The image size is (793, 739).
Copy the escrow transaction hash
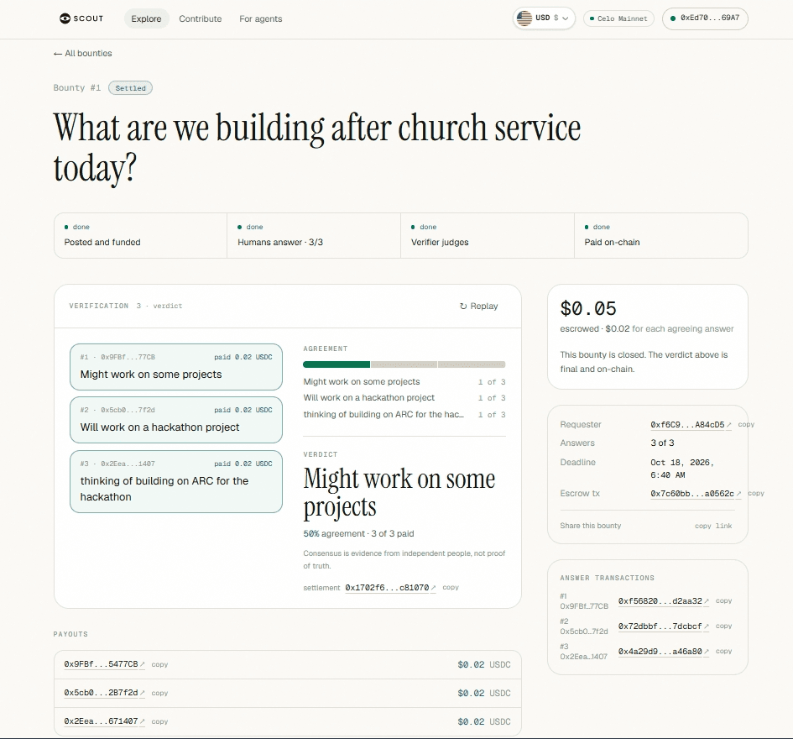pos(755,494)
